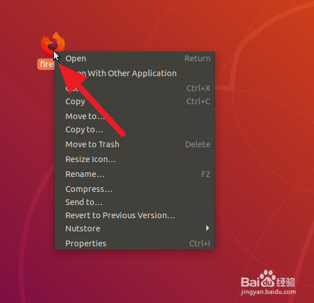Screen dimensions: 314x303
Task: Select Move to… menu entry
Action: (x=135, y=116)
